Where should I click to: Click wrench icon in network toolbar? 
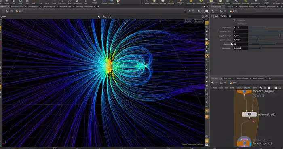[x=261, y=88]
